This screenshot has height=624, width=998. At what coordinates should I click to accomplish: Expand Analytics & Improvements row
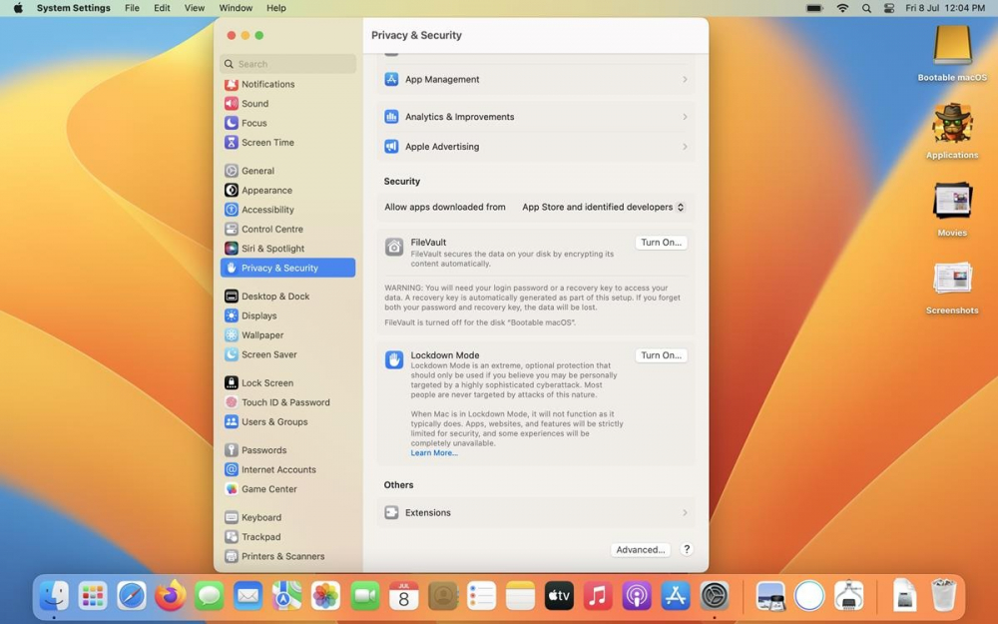point(536,117)
